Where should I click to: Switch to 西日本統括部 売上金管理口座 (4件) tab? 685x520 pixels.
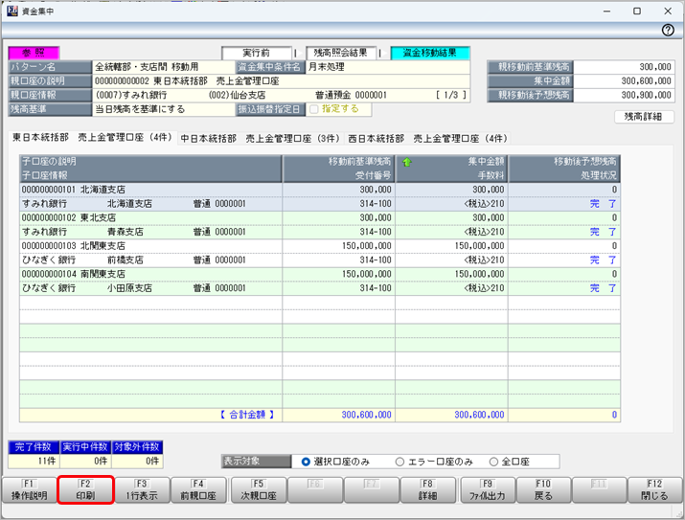[427, 139]
